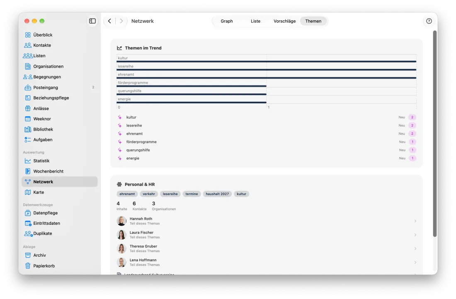Image resolution: width=456 pixels, height=299 pixels.
Task: Open the Aufgaben checklist icon
Action: (28, 140)
